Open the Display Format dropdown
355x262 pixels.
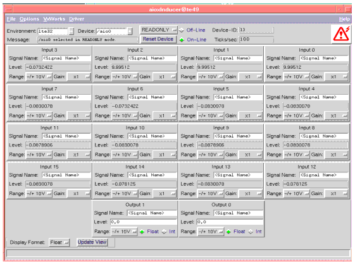point(59,242)
